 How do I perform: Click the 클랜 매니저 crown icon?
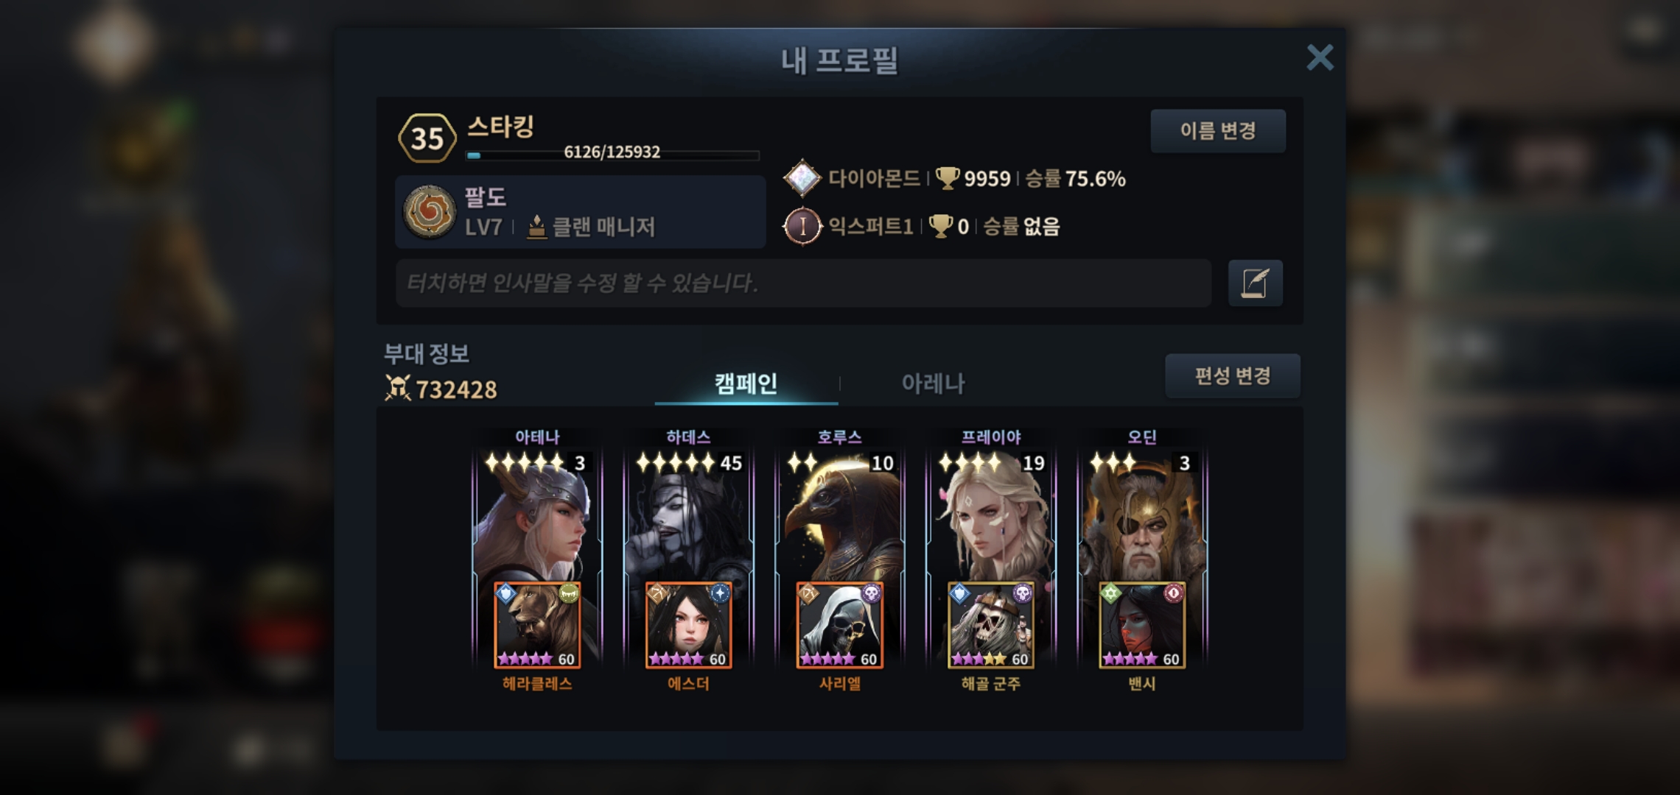[x=536, y=227]
